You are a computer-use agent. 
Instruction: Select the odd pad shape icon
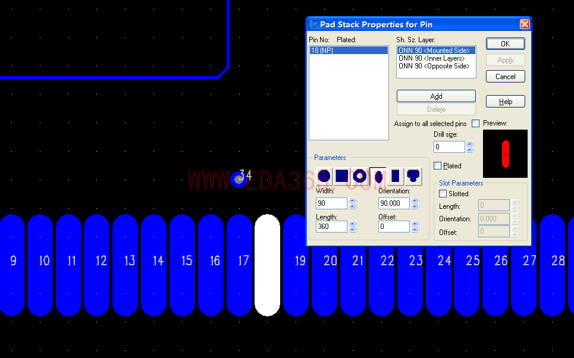(413, 176)
